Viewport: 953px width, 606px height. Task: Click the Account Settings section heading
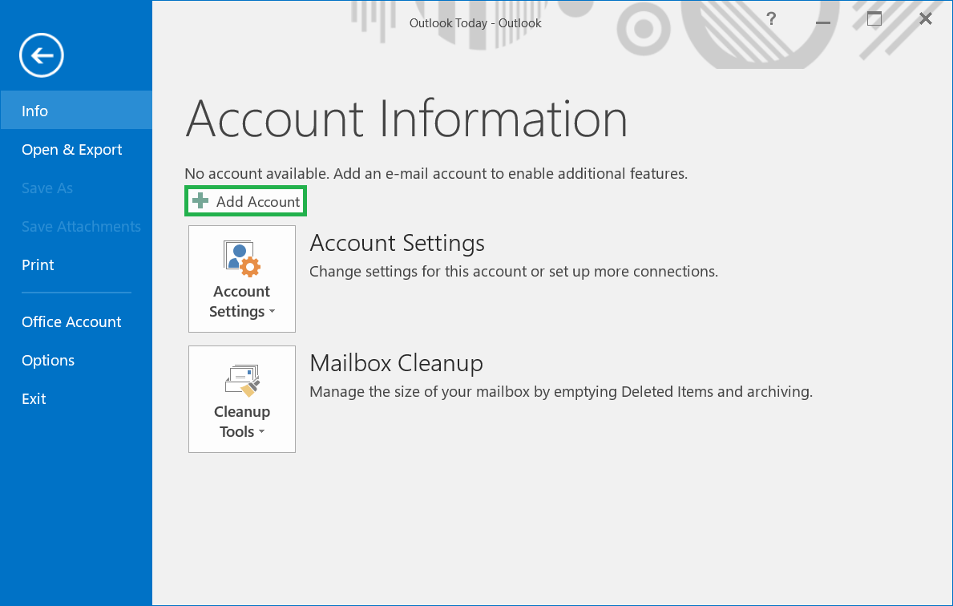click(x=397, y=243)
